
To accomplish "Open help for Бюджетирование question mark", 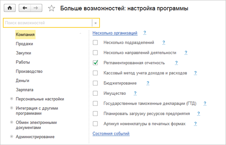I will tap(148, 83).
